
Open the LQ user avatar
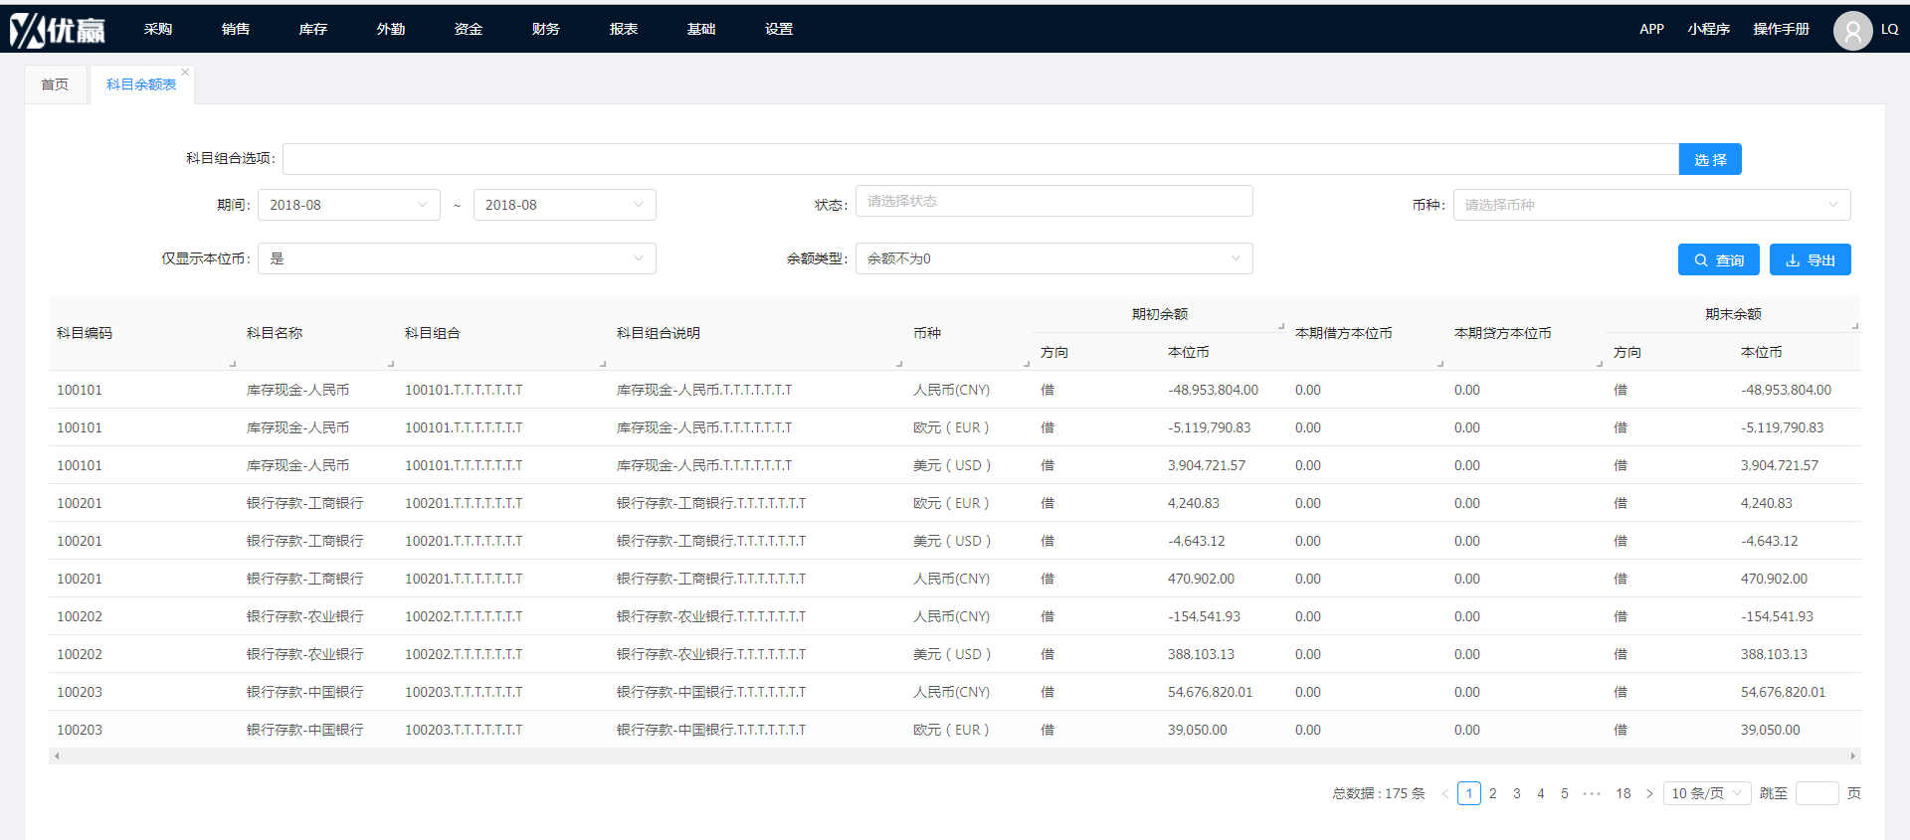point(1852,31)
